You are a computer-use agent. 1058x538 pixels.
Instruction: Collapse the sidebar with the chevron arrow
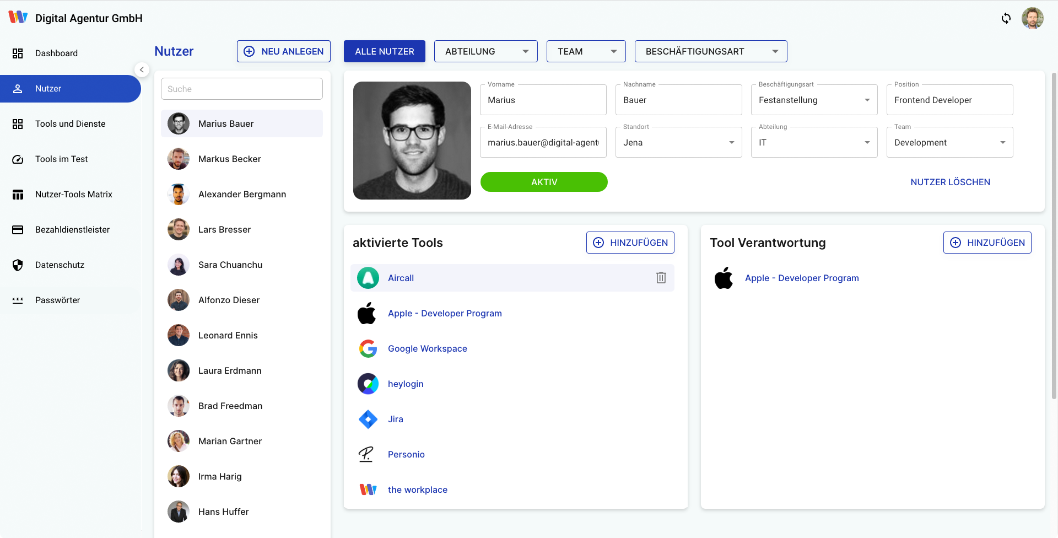pyautogui.click(x=142, y=69)
